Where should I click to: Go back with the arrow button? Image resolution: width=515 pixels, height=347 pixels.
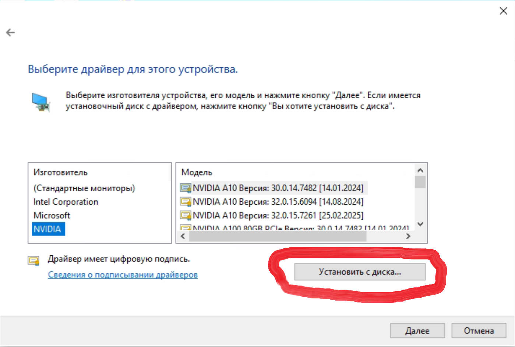[x=10, y=33]
